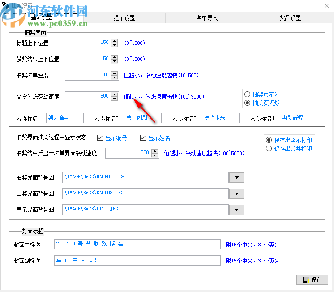This screenshot has height=292, width=334.
Task: Expand 显示界面背景图 dropdown arrow
Action: click(236, 210)
